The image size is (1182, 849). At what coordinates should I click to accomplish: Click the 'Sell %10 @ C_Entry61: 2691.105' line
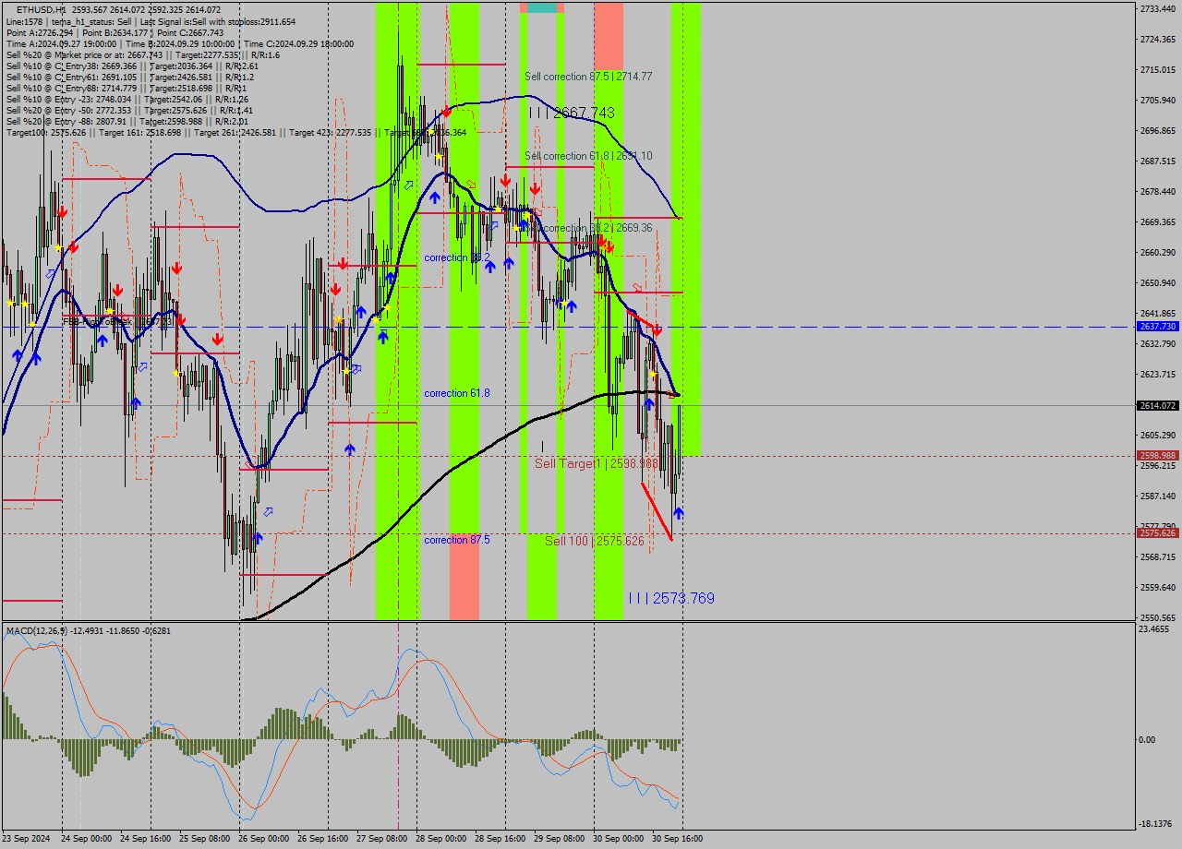pyautogui.click(x=130, y=77)
